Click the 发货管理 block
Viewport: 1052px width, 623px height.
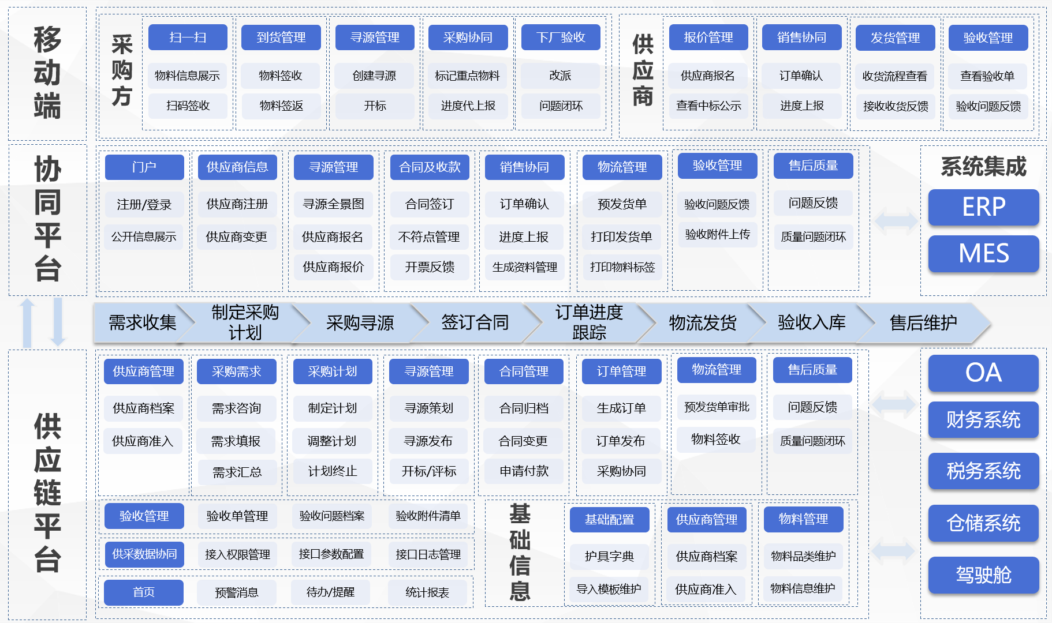pyautogui.click(x=896, y=37)
